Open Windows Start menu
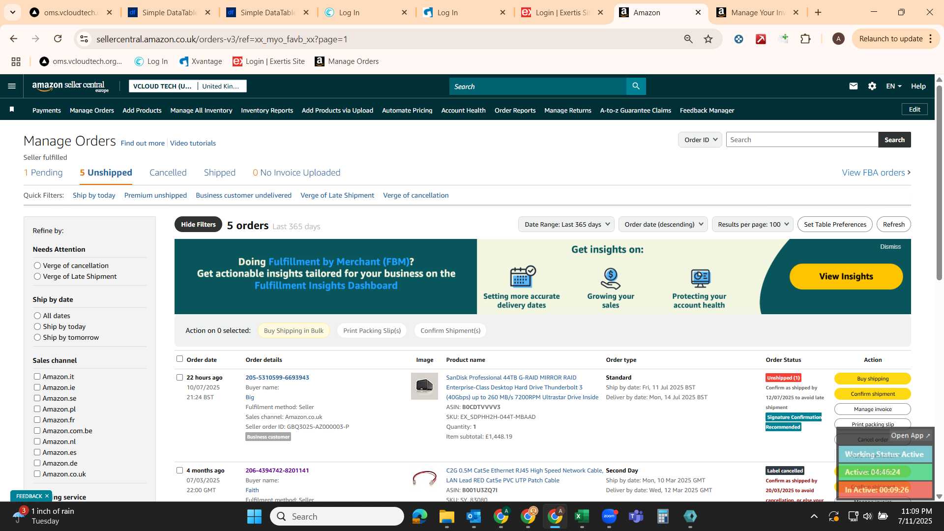Viewport: 944px width, 531px height. pyautogui.click(x=254, y=516)
